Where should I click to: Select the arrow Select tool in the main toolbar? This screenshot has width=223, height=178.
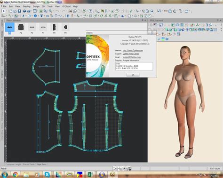(x=4, y=11)
